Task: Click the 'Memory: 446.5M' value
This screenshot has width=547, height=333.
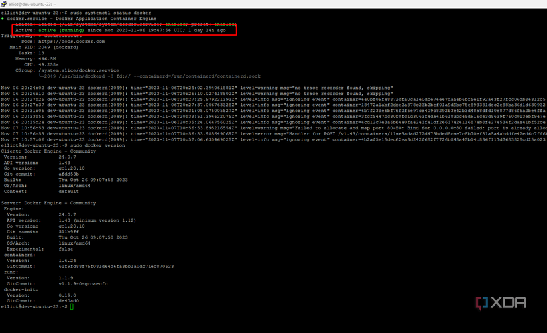Action: tap(47, 59)
